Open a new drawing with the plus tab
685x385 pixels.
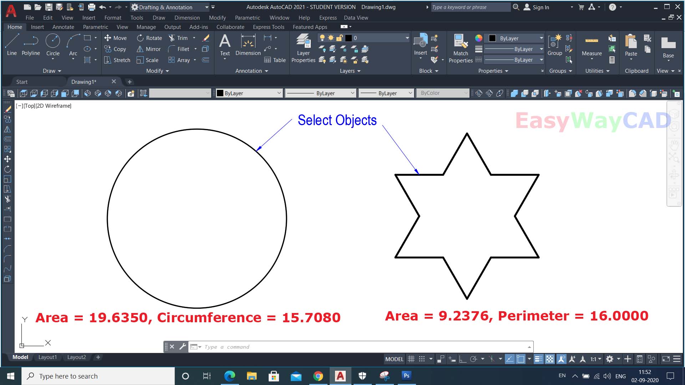(129, 82)
